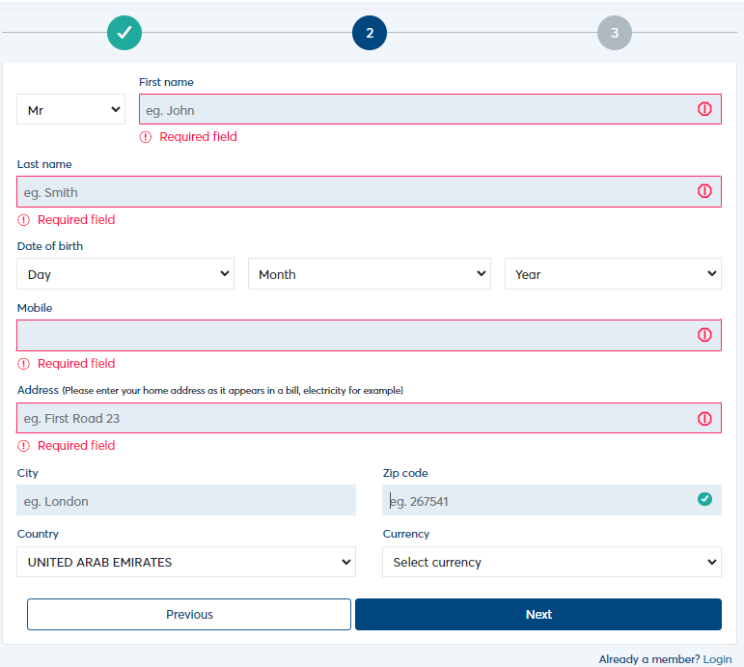744x667 pixels.
Task: Click the Required field message under Last name
Action: (x=76, y=220)
